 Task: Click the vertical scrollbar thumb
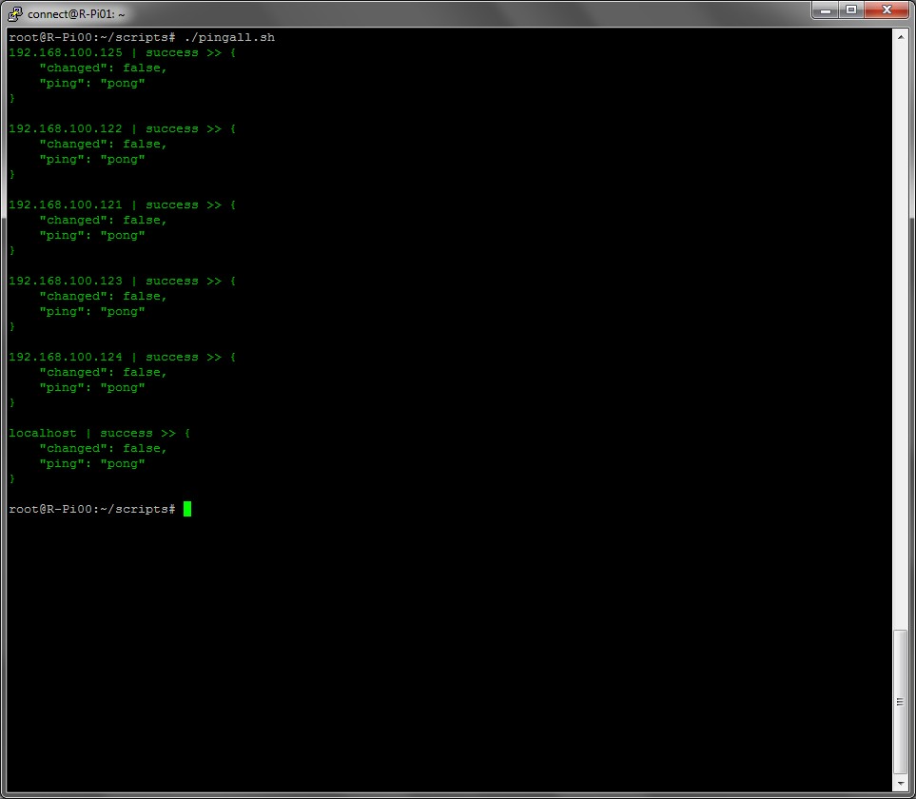(900, 702)
